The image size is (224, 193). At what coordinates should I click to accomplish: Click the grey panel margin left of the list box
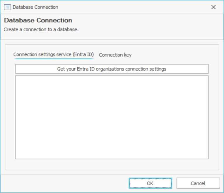(x=10, y=117)
